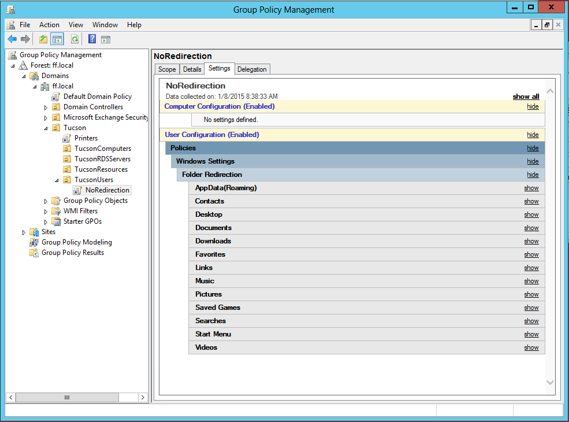The width and height of the screenshot is (569, 422).
Task: Hide the User Configuration section
Action: [x=533, y=135]
